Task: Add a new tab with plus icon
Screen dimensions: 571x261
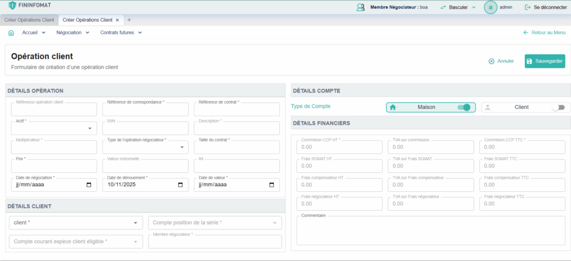Action: pos(129,20)
